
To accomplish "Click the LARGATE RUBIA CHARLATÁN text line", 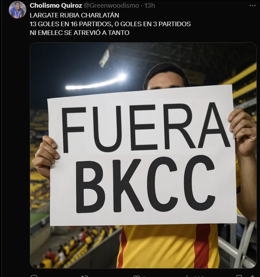I will coord(74,15).
